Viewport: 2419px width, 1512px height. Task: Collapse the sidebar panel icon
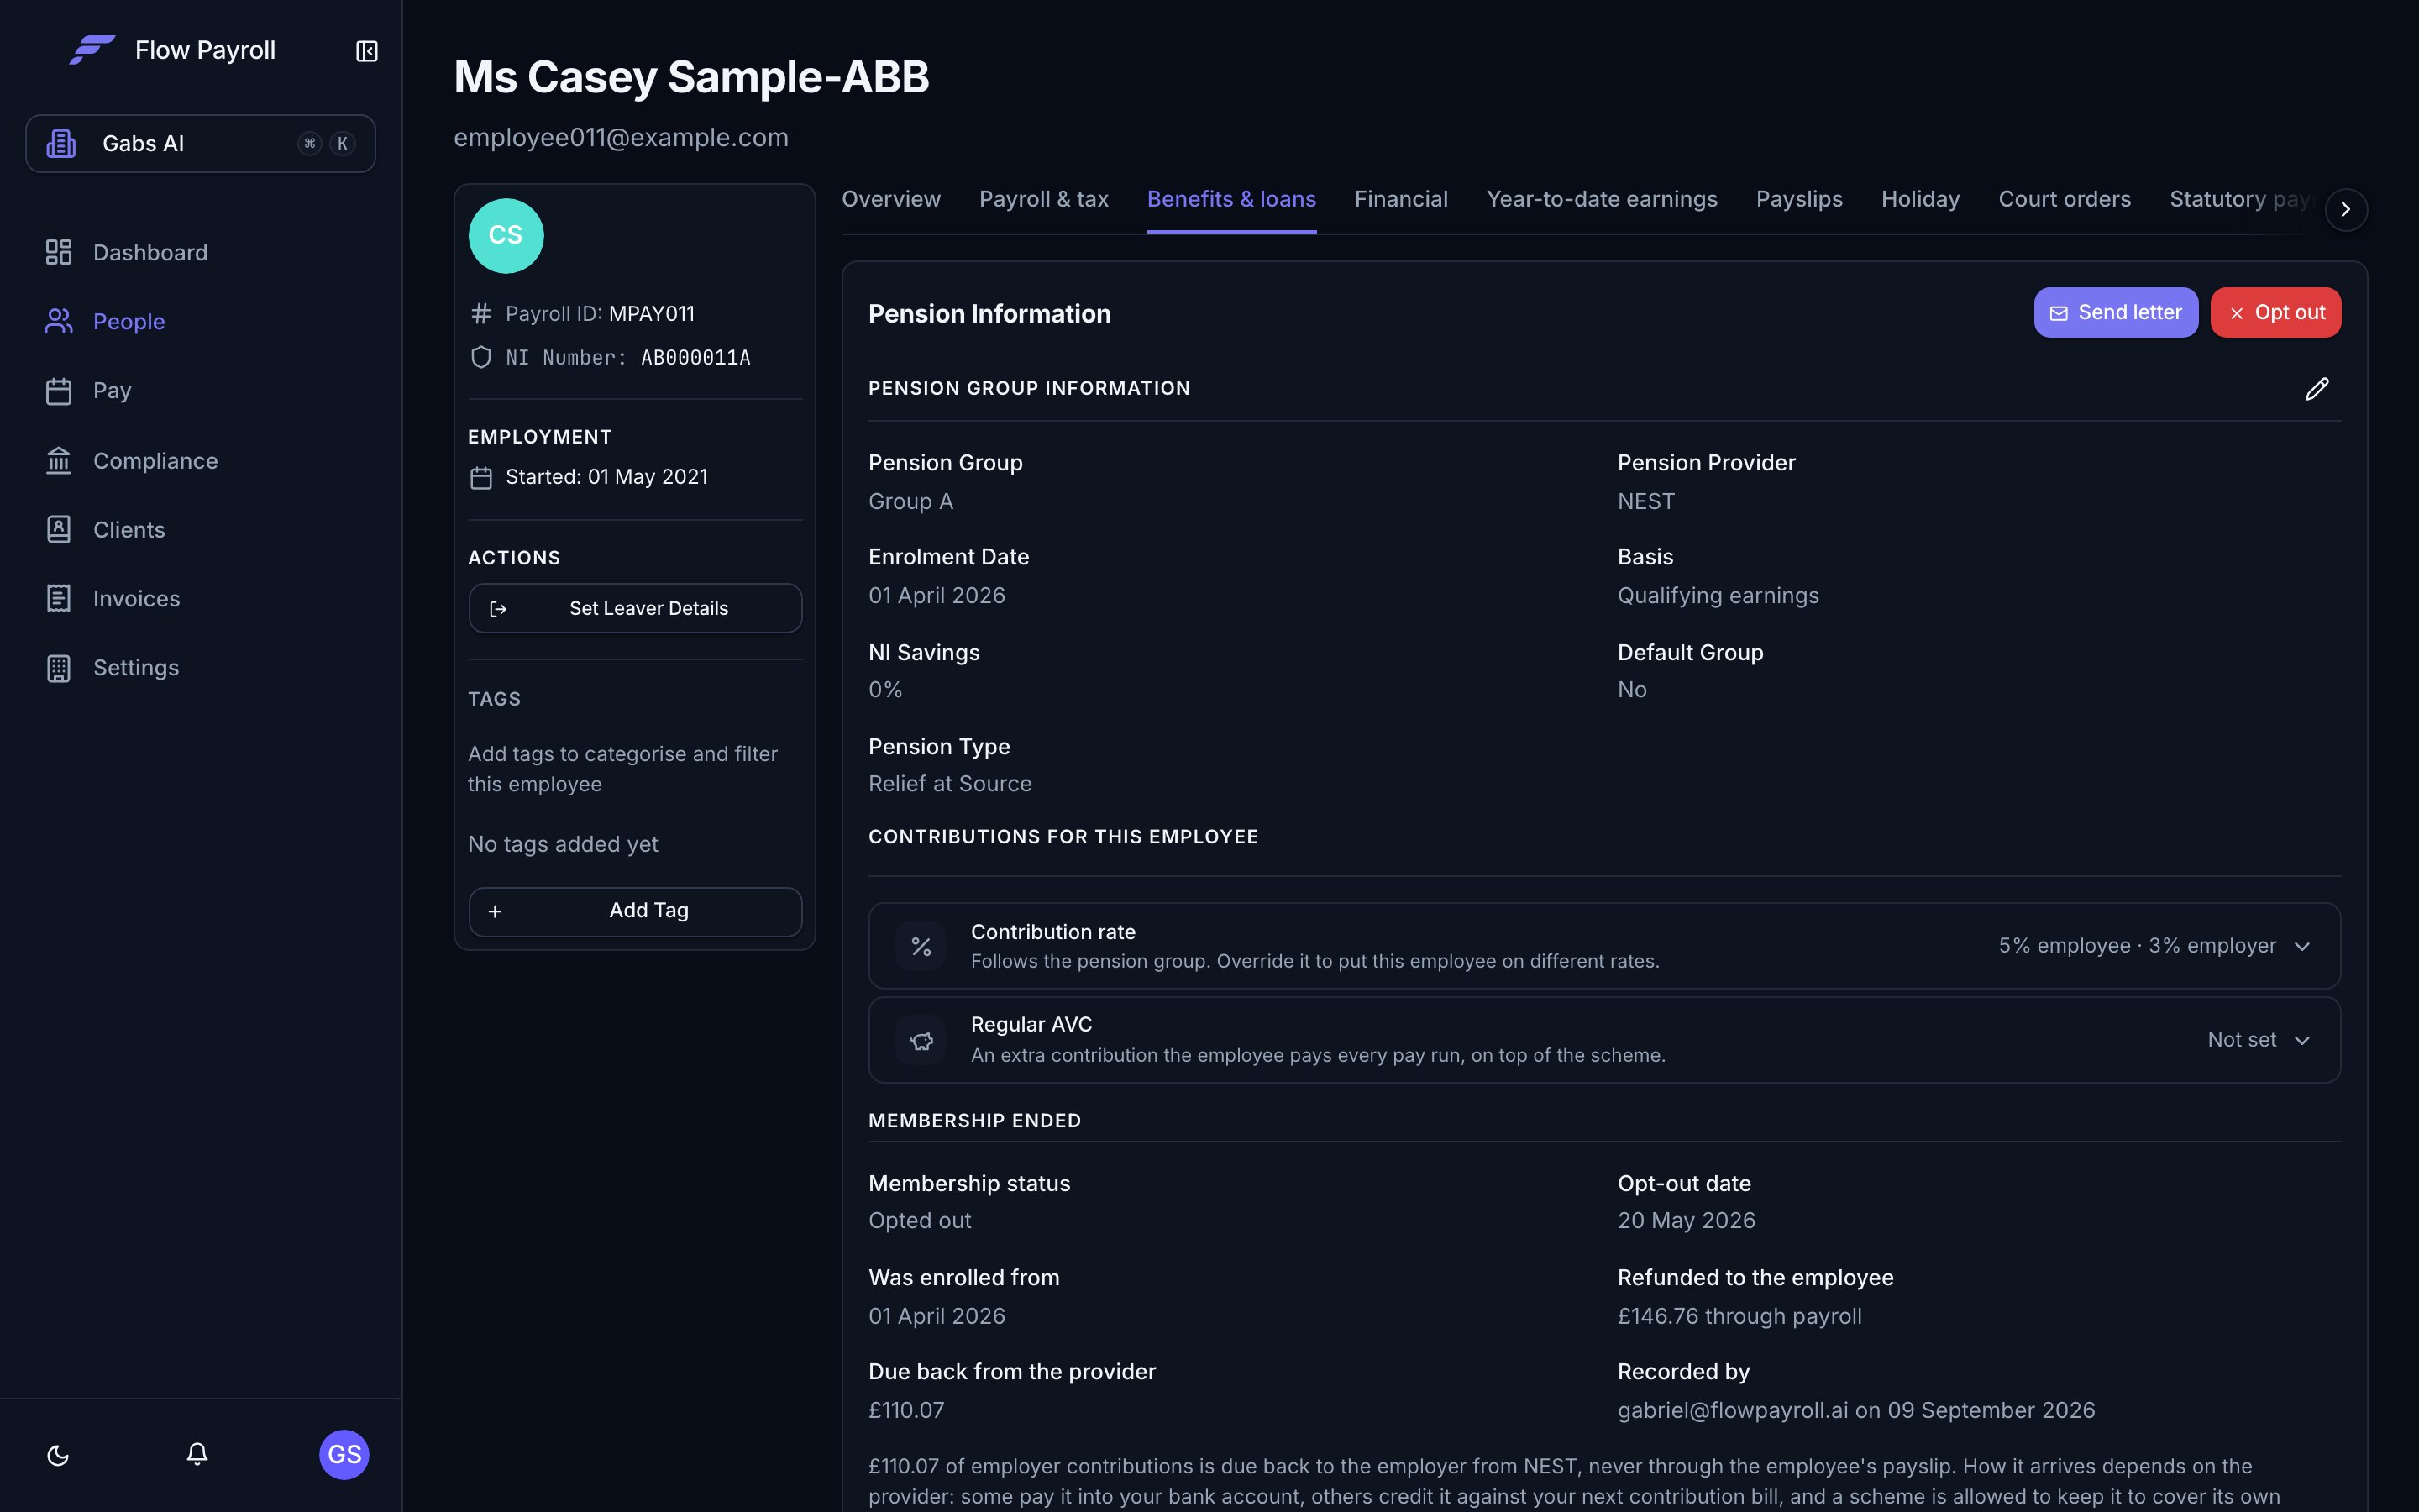(367, 51)
